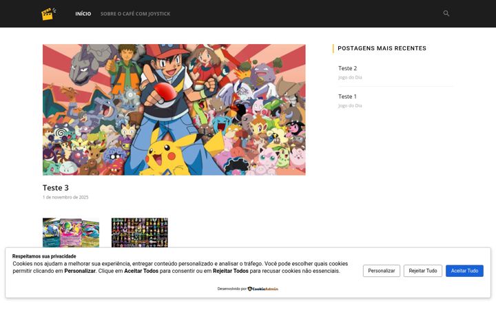This screenshot has width=496, height=310.
Task: Open the CookieAdmin logo link
Action: [263, 289]
